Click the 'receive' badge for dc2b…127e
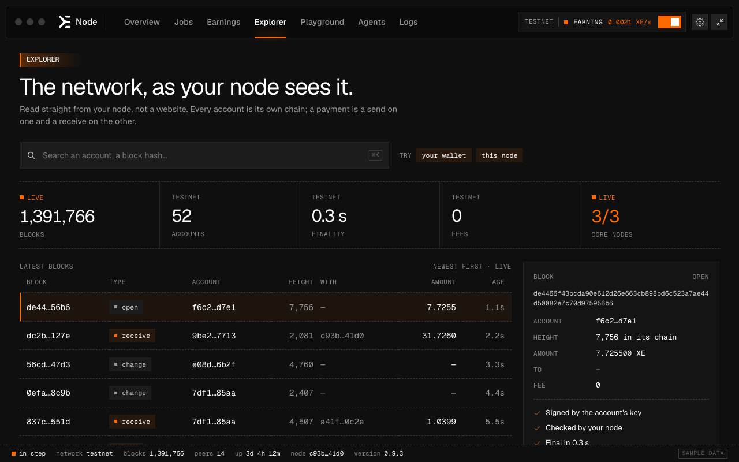Image resolution: width=739 pixels, height=462 pixels. 132,336
